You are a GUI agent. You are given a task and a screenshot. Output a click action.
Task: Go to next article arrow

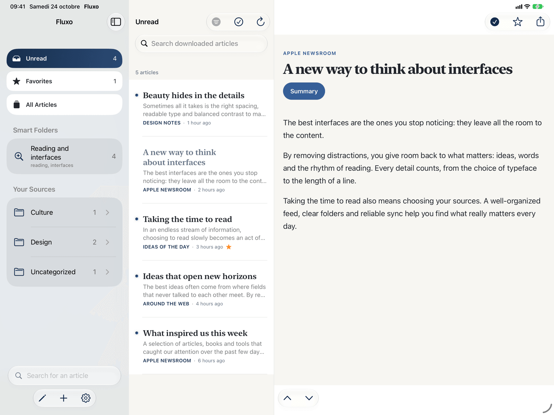tap(309, 398)
